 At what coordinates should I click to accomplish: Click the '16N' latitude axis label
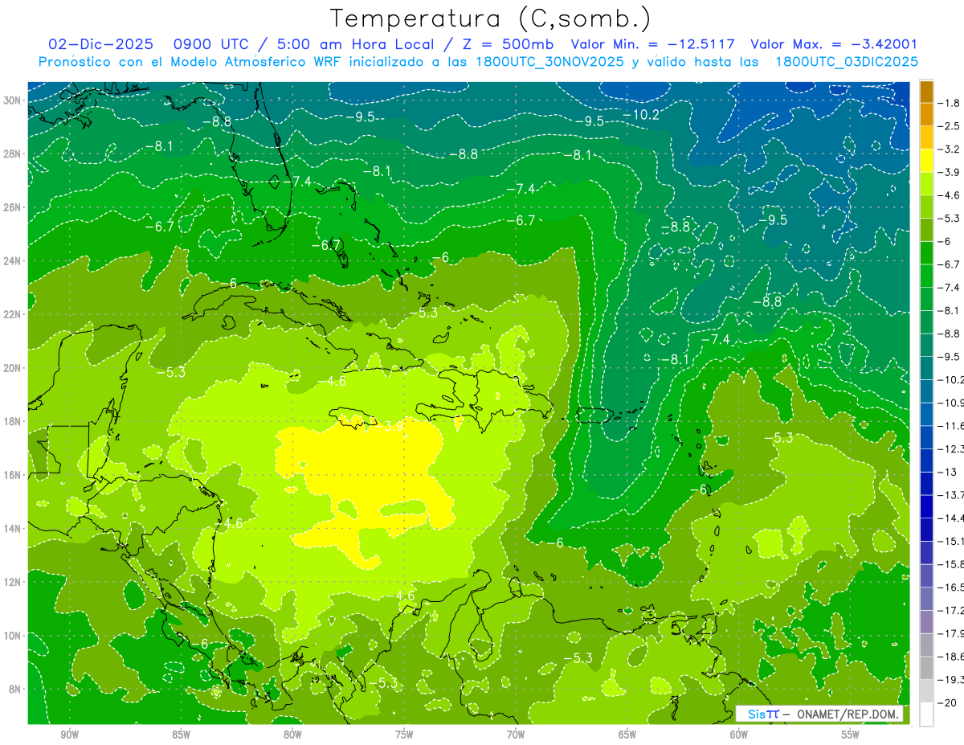coord(11,474)
